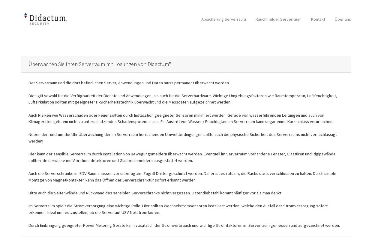The image size is (372, 240).
Task: Open the Absicherung Serverraum page
Action: [x=223, y=19]
